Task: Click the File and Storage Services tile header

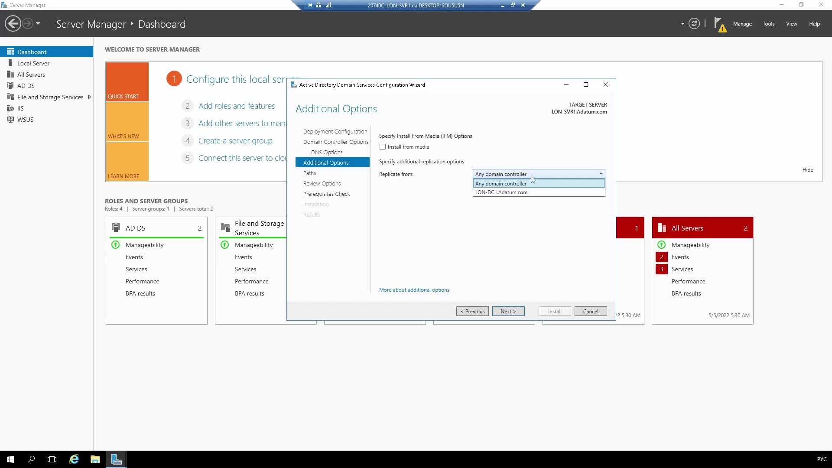Action: [252, 228]
